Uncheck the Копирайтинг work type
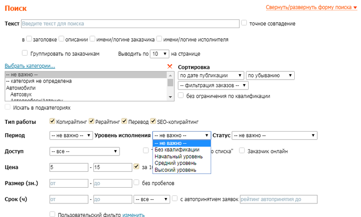The height and width of the screenshot is (217, 361). pos(52,121)
